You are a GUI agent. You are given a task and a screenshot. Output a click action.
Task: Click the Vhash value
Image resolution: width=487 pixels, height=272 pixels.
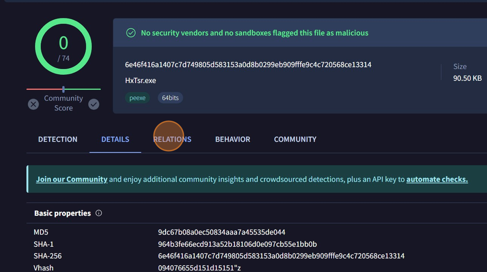(198, 268)
